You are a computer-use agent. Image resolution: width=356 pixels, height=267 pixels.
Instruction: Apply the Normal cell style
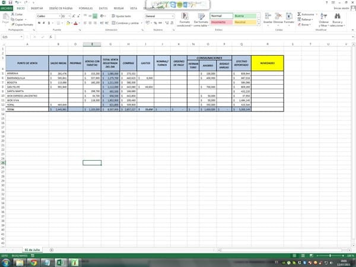[x=221, y=16]
